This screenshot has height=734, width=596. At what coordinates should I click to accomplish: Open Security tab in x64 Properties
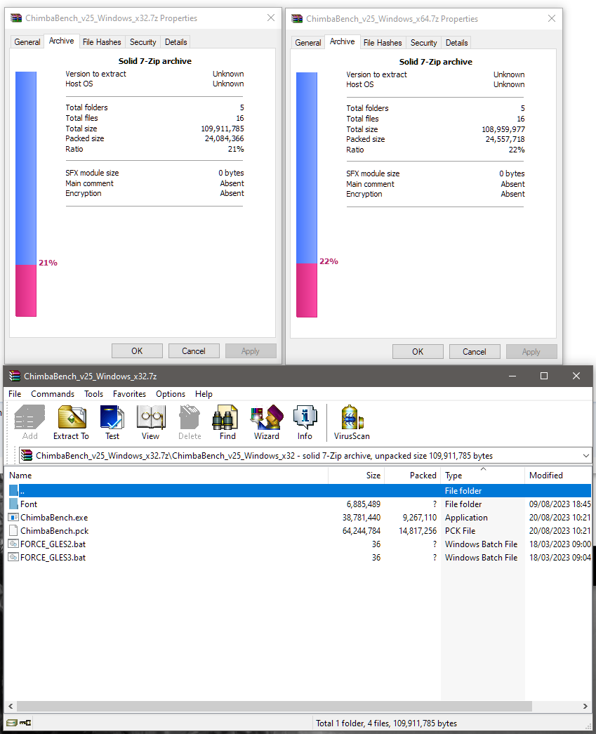pyautogui.click(x=423, y=43)
